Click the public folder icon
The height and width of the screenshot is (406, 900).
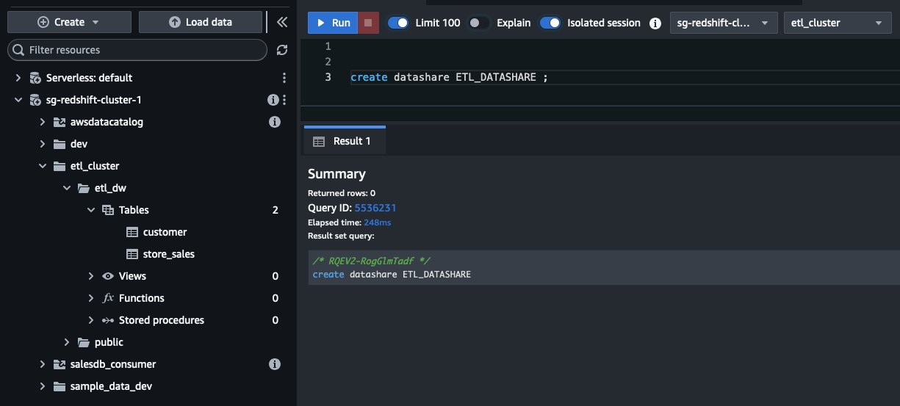click(x=84, y=342)
